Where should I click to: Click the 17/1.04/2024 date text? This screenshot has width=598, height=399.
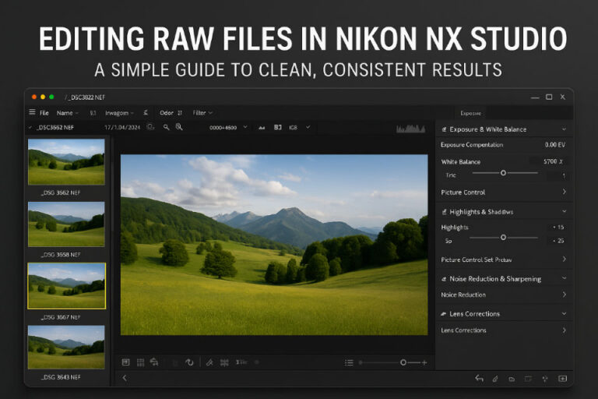pos(122,128)
